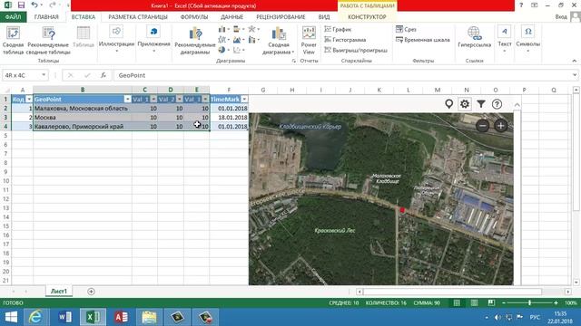Open the Val_3 column filter dropdown
581x326 pixels.
[205, 100]
